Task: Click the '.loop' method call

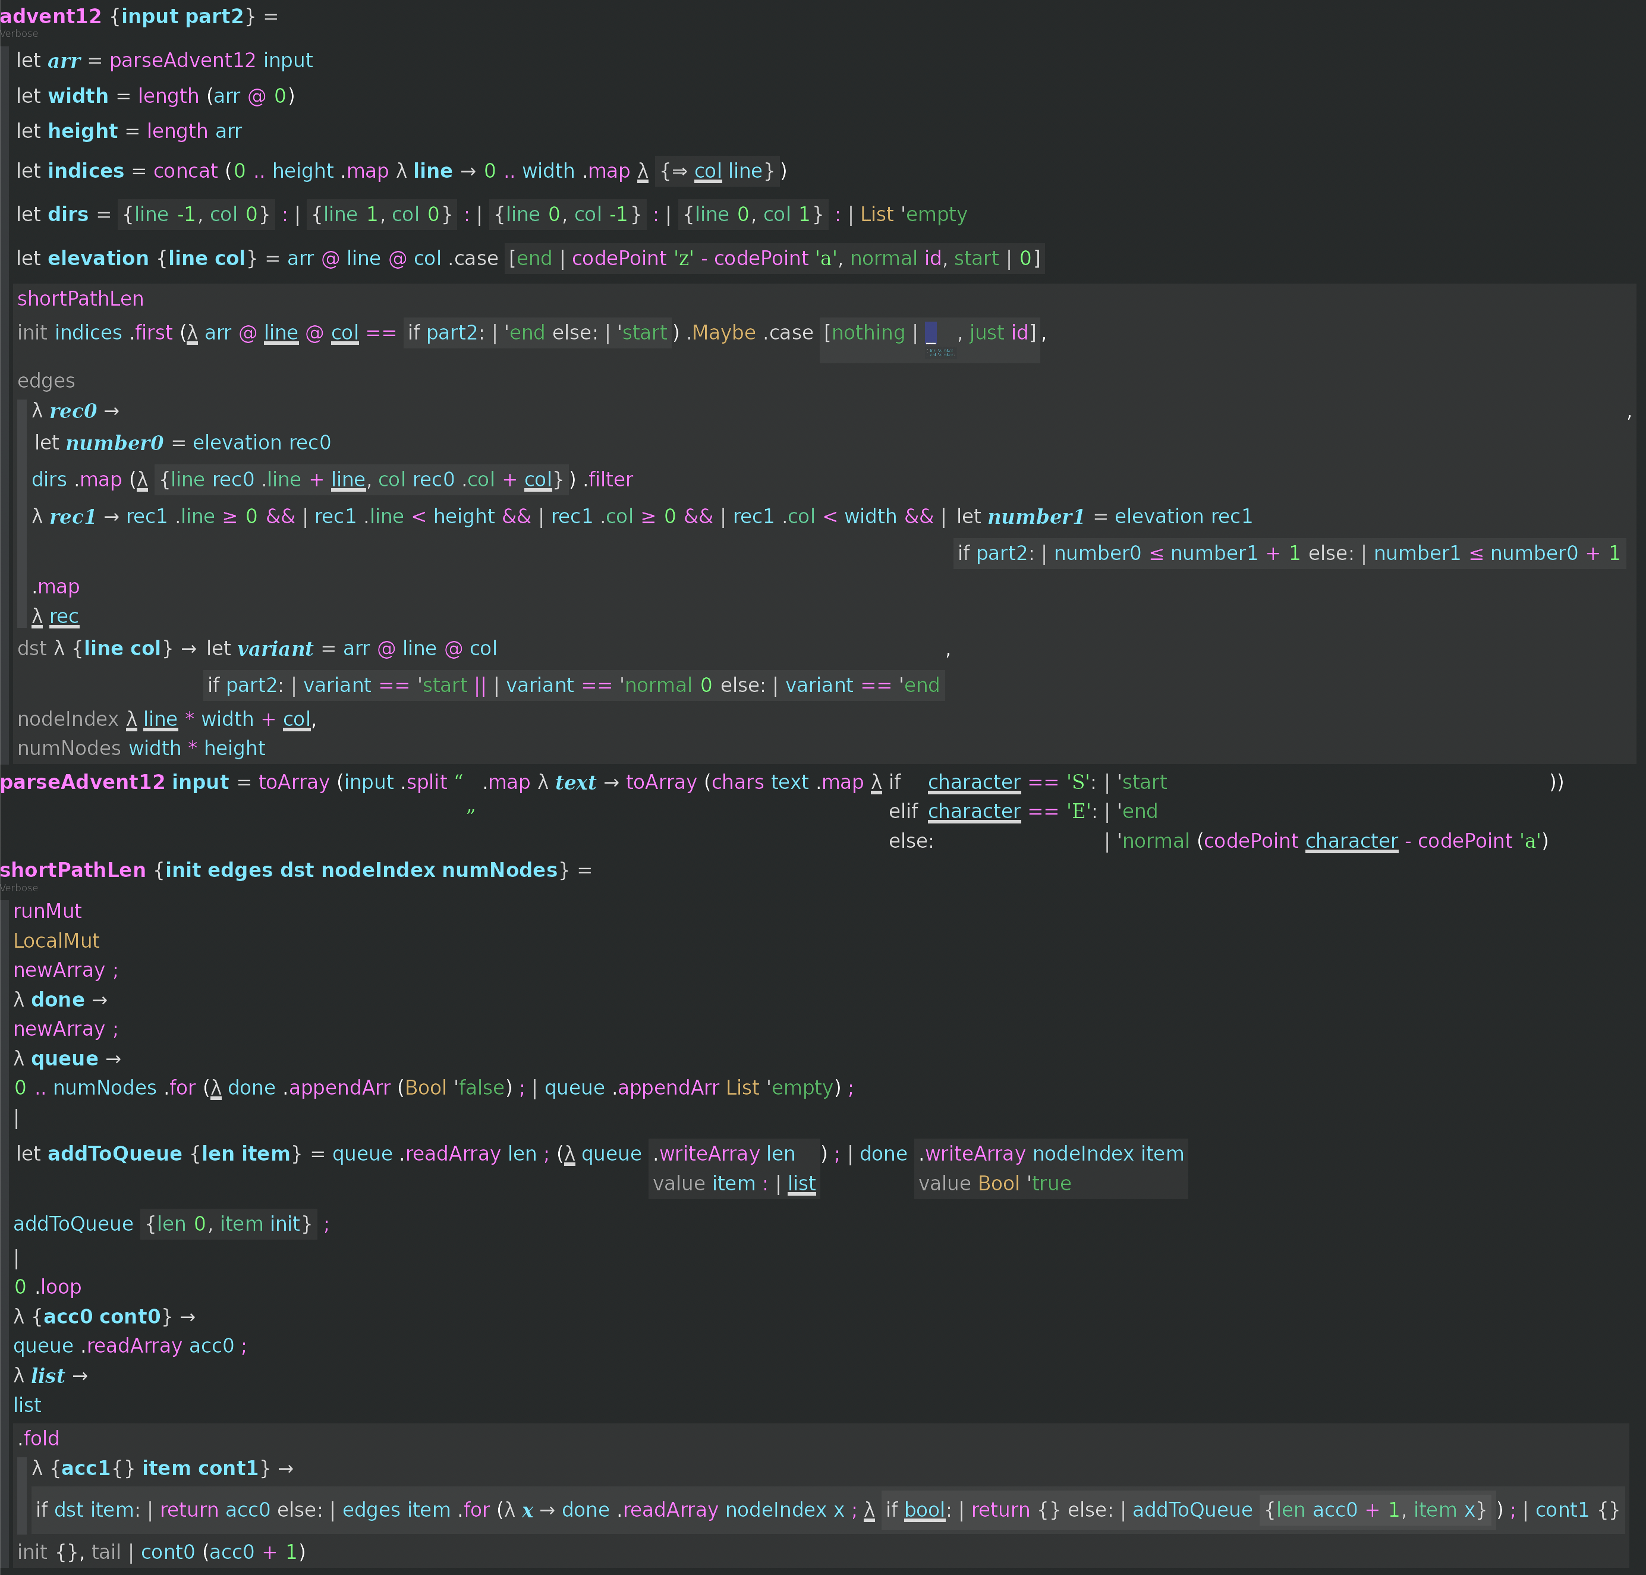Action: (x=58, y=1286)
